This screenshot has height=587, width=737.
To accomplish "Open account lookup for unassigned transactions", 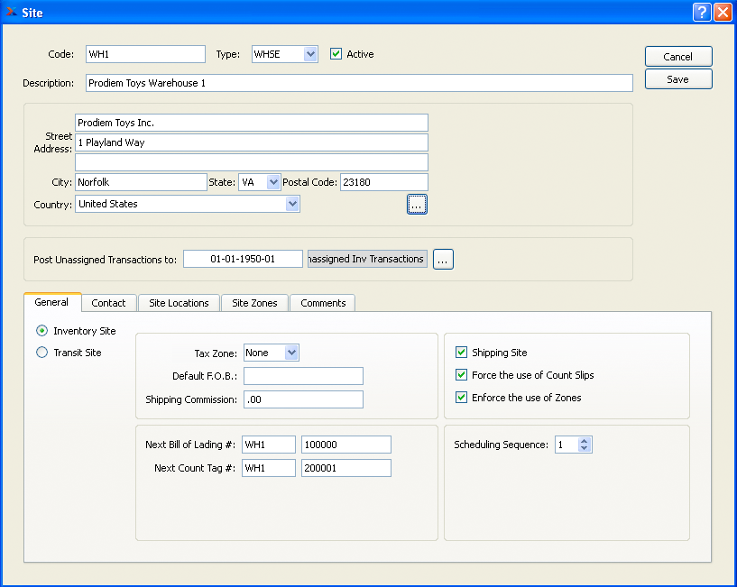I will [443, 260].
